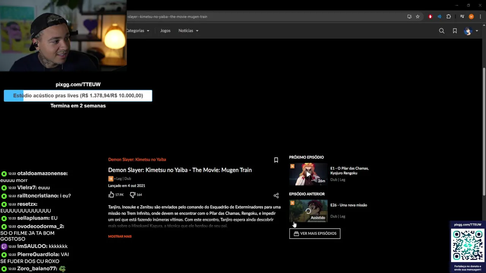Open previous episode thumbnail marked Assistido
The height and width of the screenshot is (273, 486).
(x=308, y=211)
